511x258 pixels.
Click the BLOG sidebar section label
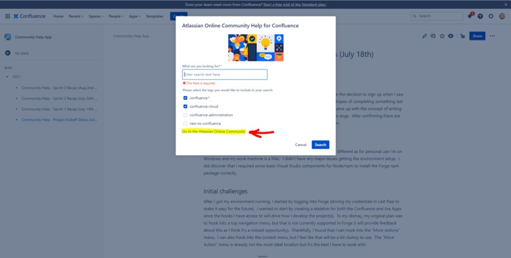pyautogui.click(x=8, y=68)
